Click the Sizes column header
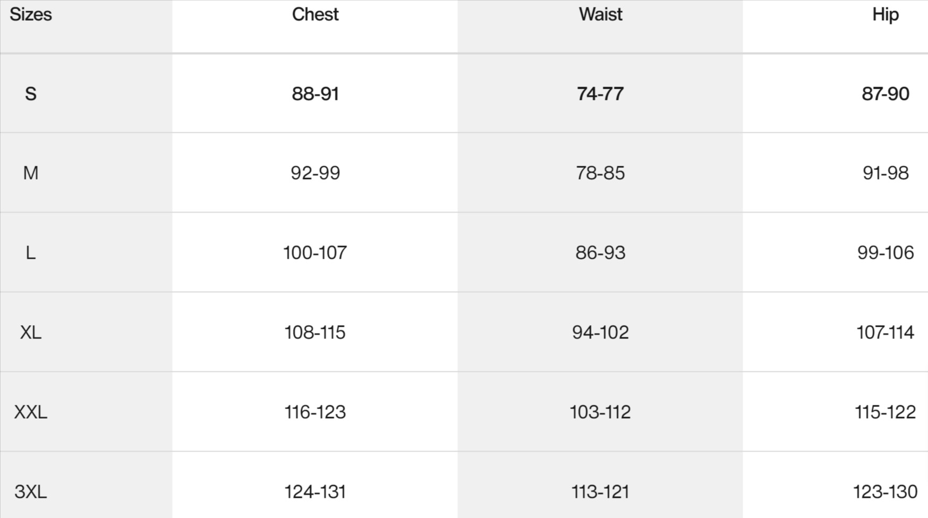Viewport: 928px width, 518px height. [31, 14]
